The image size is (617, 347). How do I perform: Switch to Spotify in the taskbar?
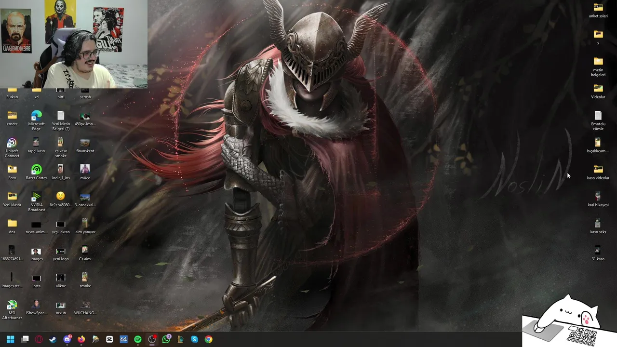click(138, 339)
